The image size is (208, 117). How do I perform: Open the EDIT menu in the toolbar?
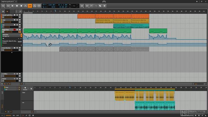coord(87,6)
